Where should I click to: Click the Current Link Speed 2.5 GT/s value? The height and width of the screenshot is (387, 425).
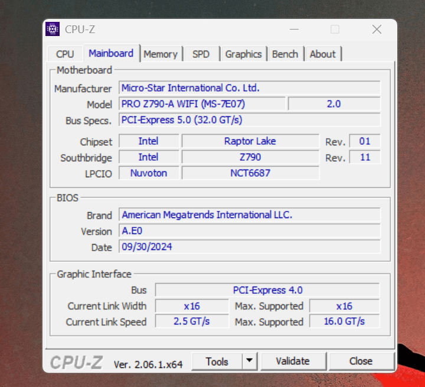tap(192, 321)
